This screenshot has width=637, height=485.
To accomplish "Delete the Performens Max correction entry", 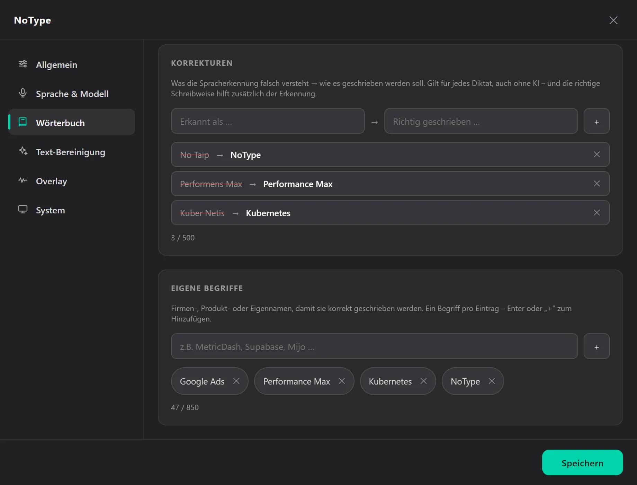I will pyautogui.click(x=597, y=184).
